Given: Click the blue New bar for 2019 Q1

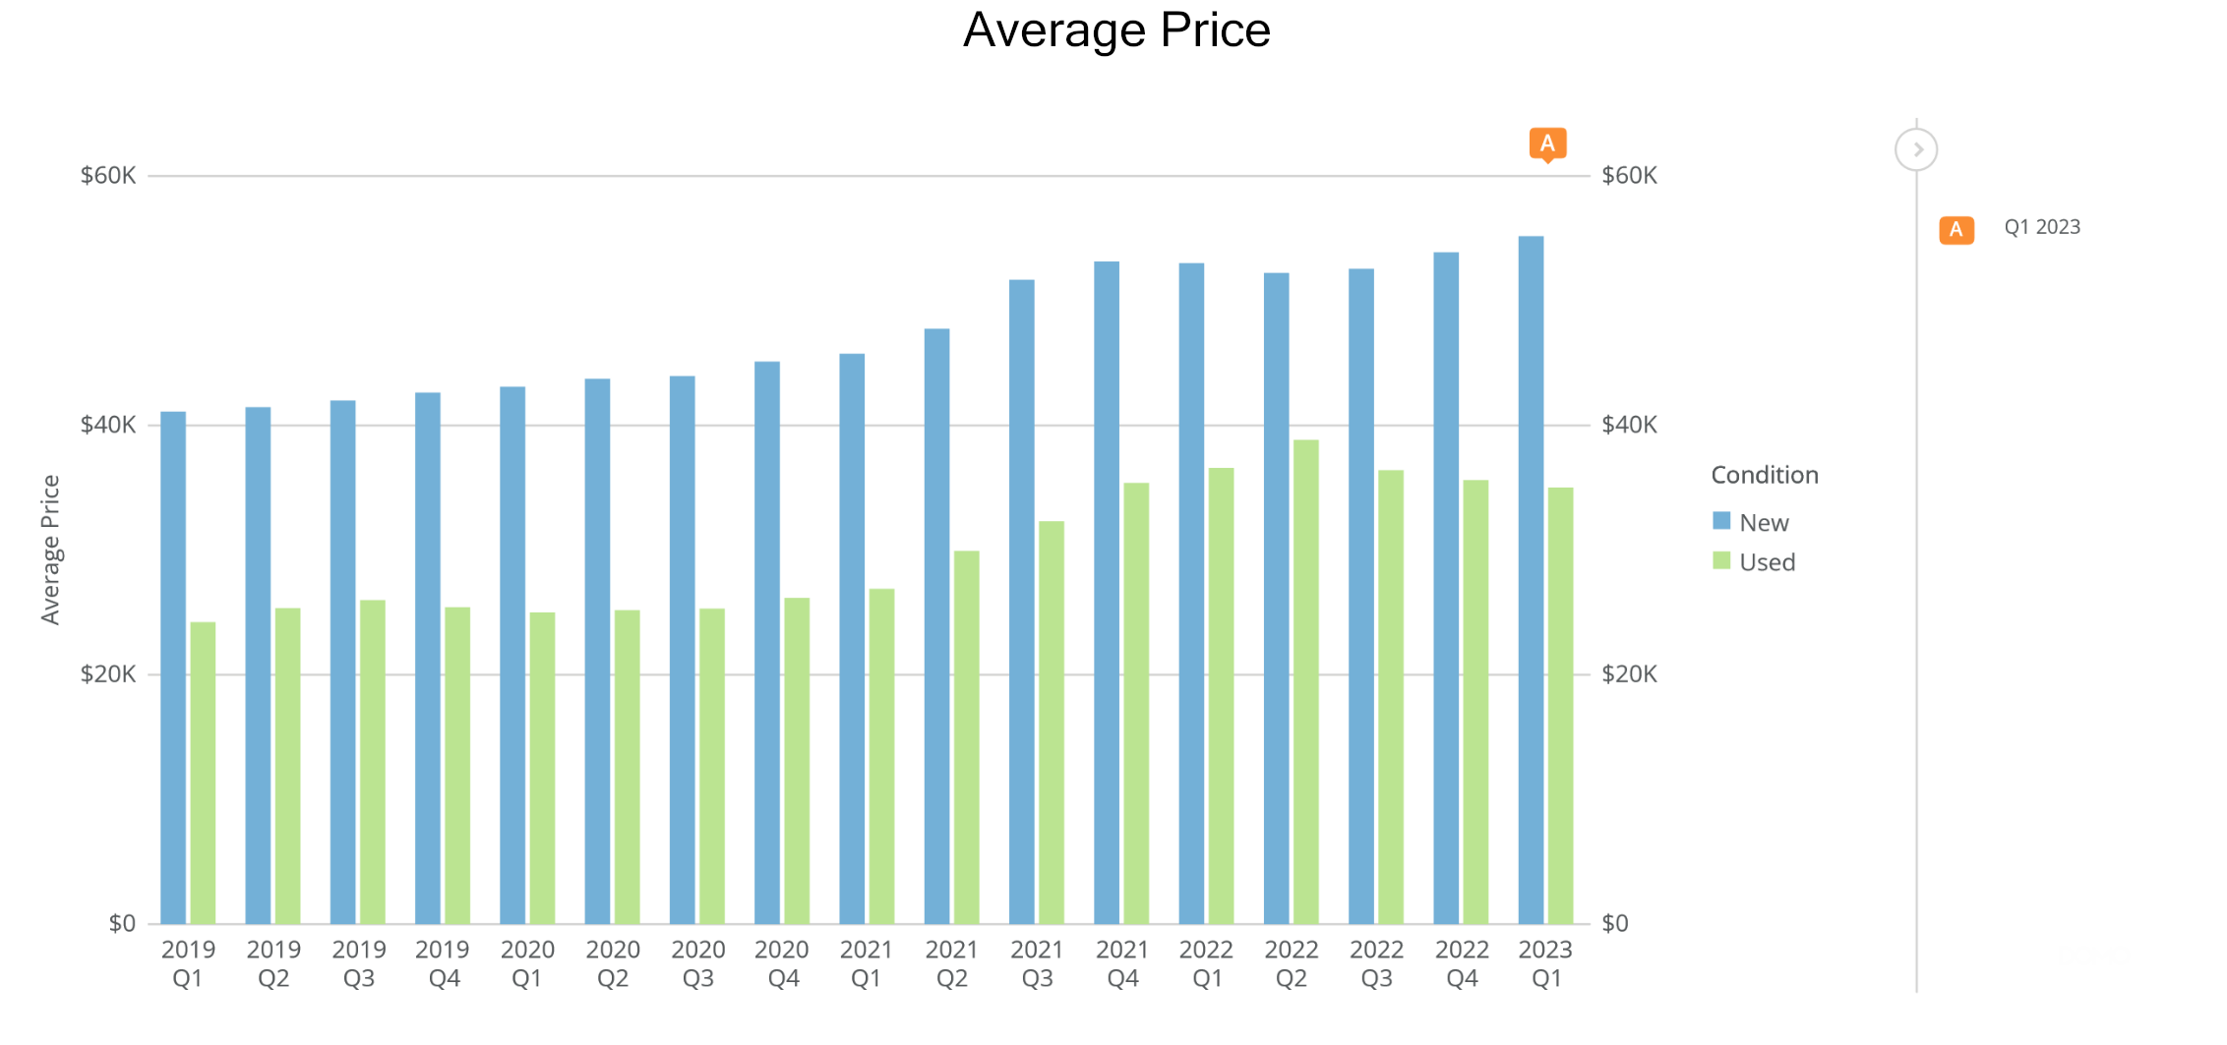Looking at the screenshot, I should click(x=173, y=668).
